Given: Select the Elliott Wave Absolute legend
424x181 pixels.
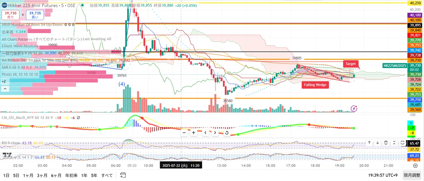Looking at the screenshot, I should (20, 46).
